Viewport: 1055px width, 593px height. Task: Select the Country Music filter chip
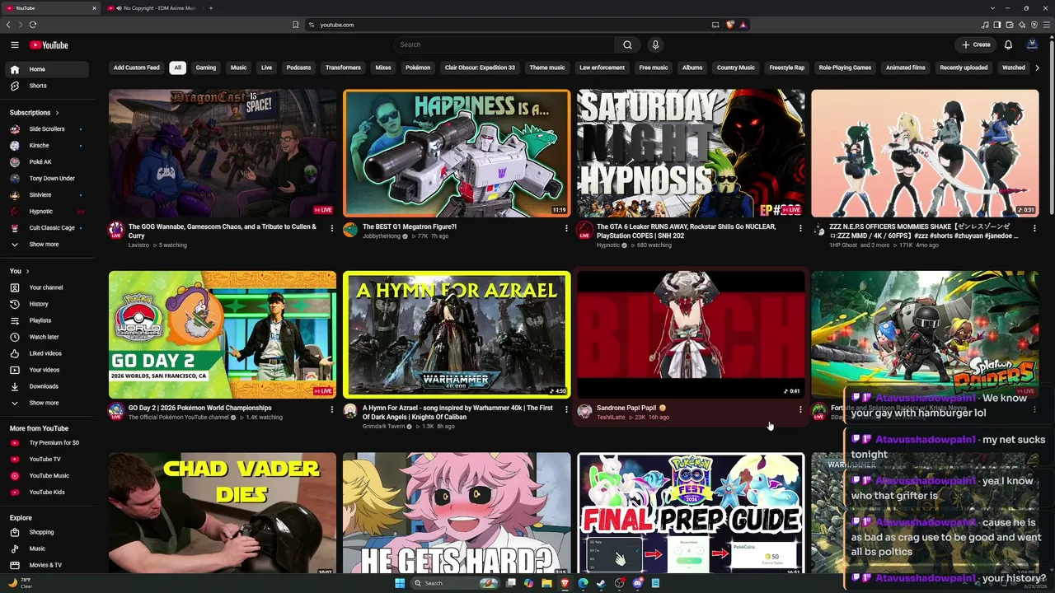[735, 68]
